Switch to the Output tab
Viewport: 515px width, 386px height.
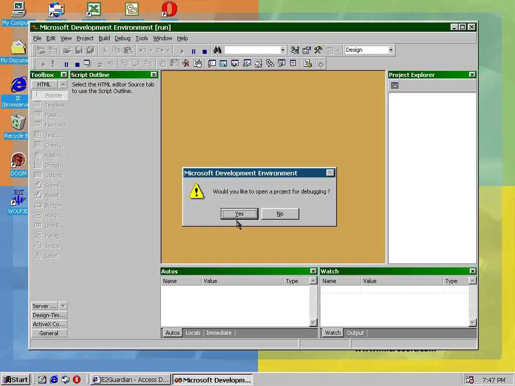(355, 333)
